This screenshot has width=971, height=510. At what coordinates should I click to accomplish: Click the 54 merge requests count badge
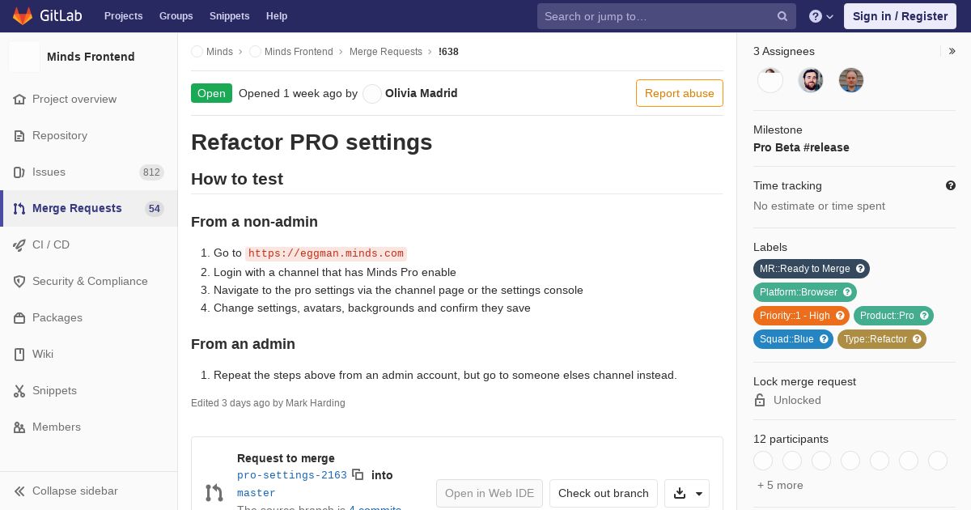pos(155,208)
